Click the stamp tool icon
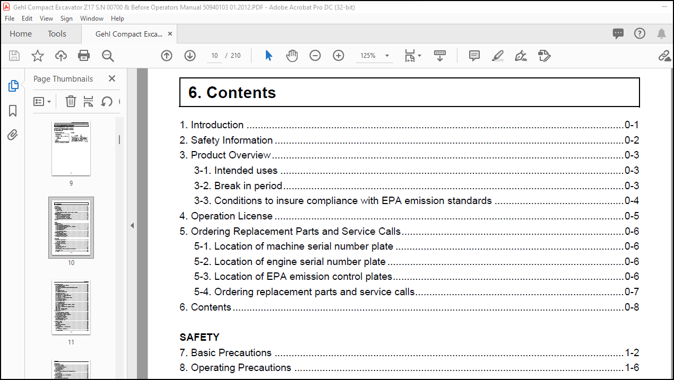The width and height of the screenshot is (674, 380). tap(544, 56)
